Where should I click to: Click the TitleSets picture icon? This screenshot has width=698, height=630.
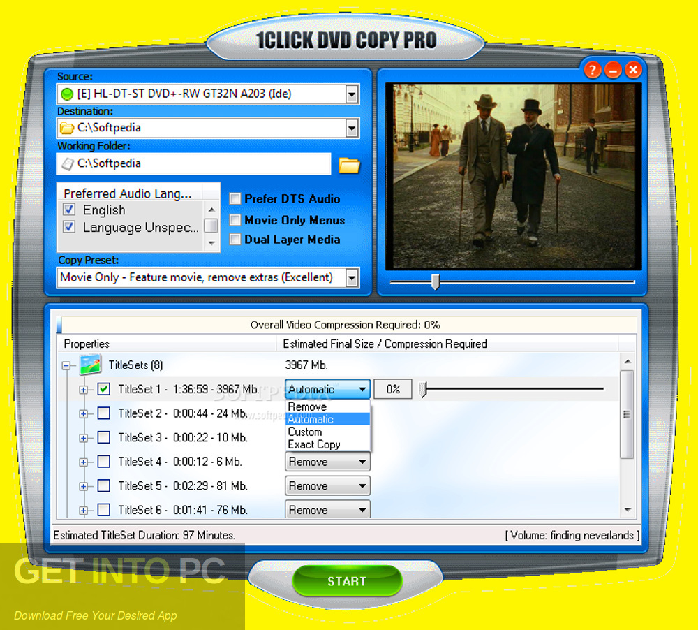point(90,365)
